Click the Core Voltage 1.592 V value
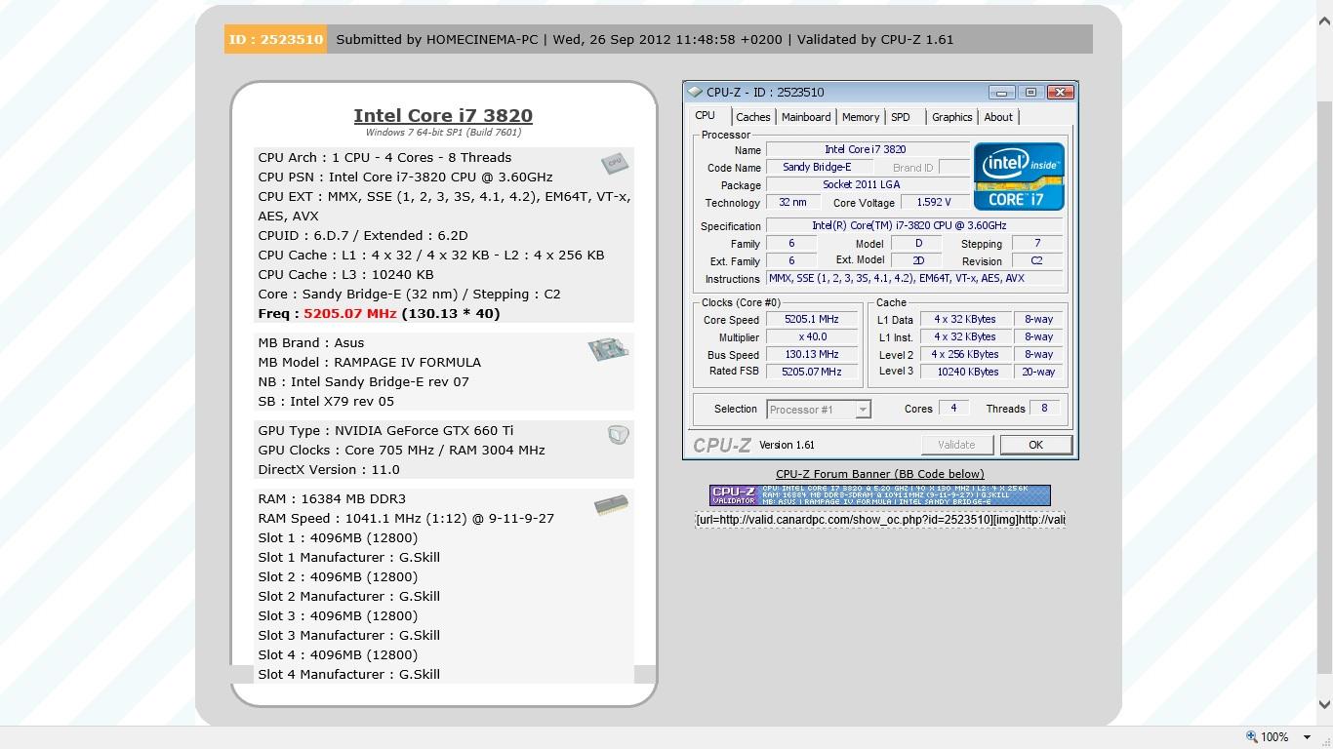The width and height of the screenshot is (1333, 749). click(934, 202)
